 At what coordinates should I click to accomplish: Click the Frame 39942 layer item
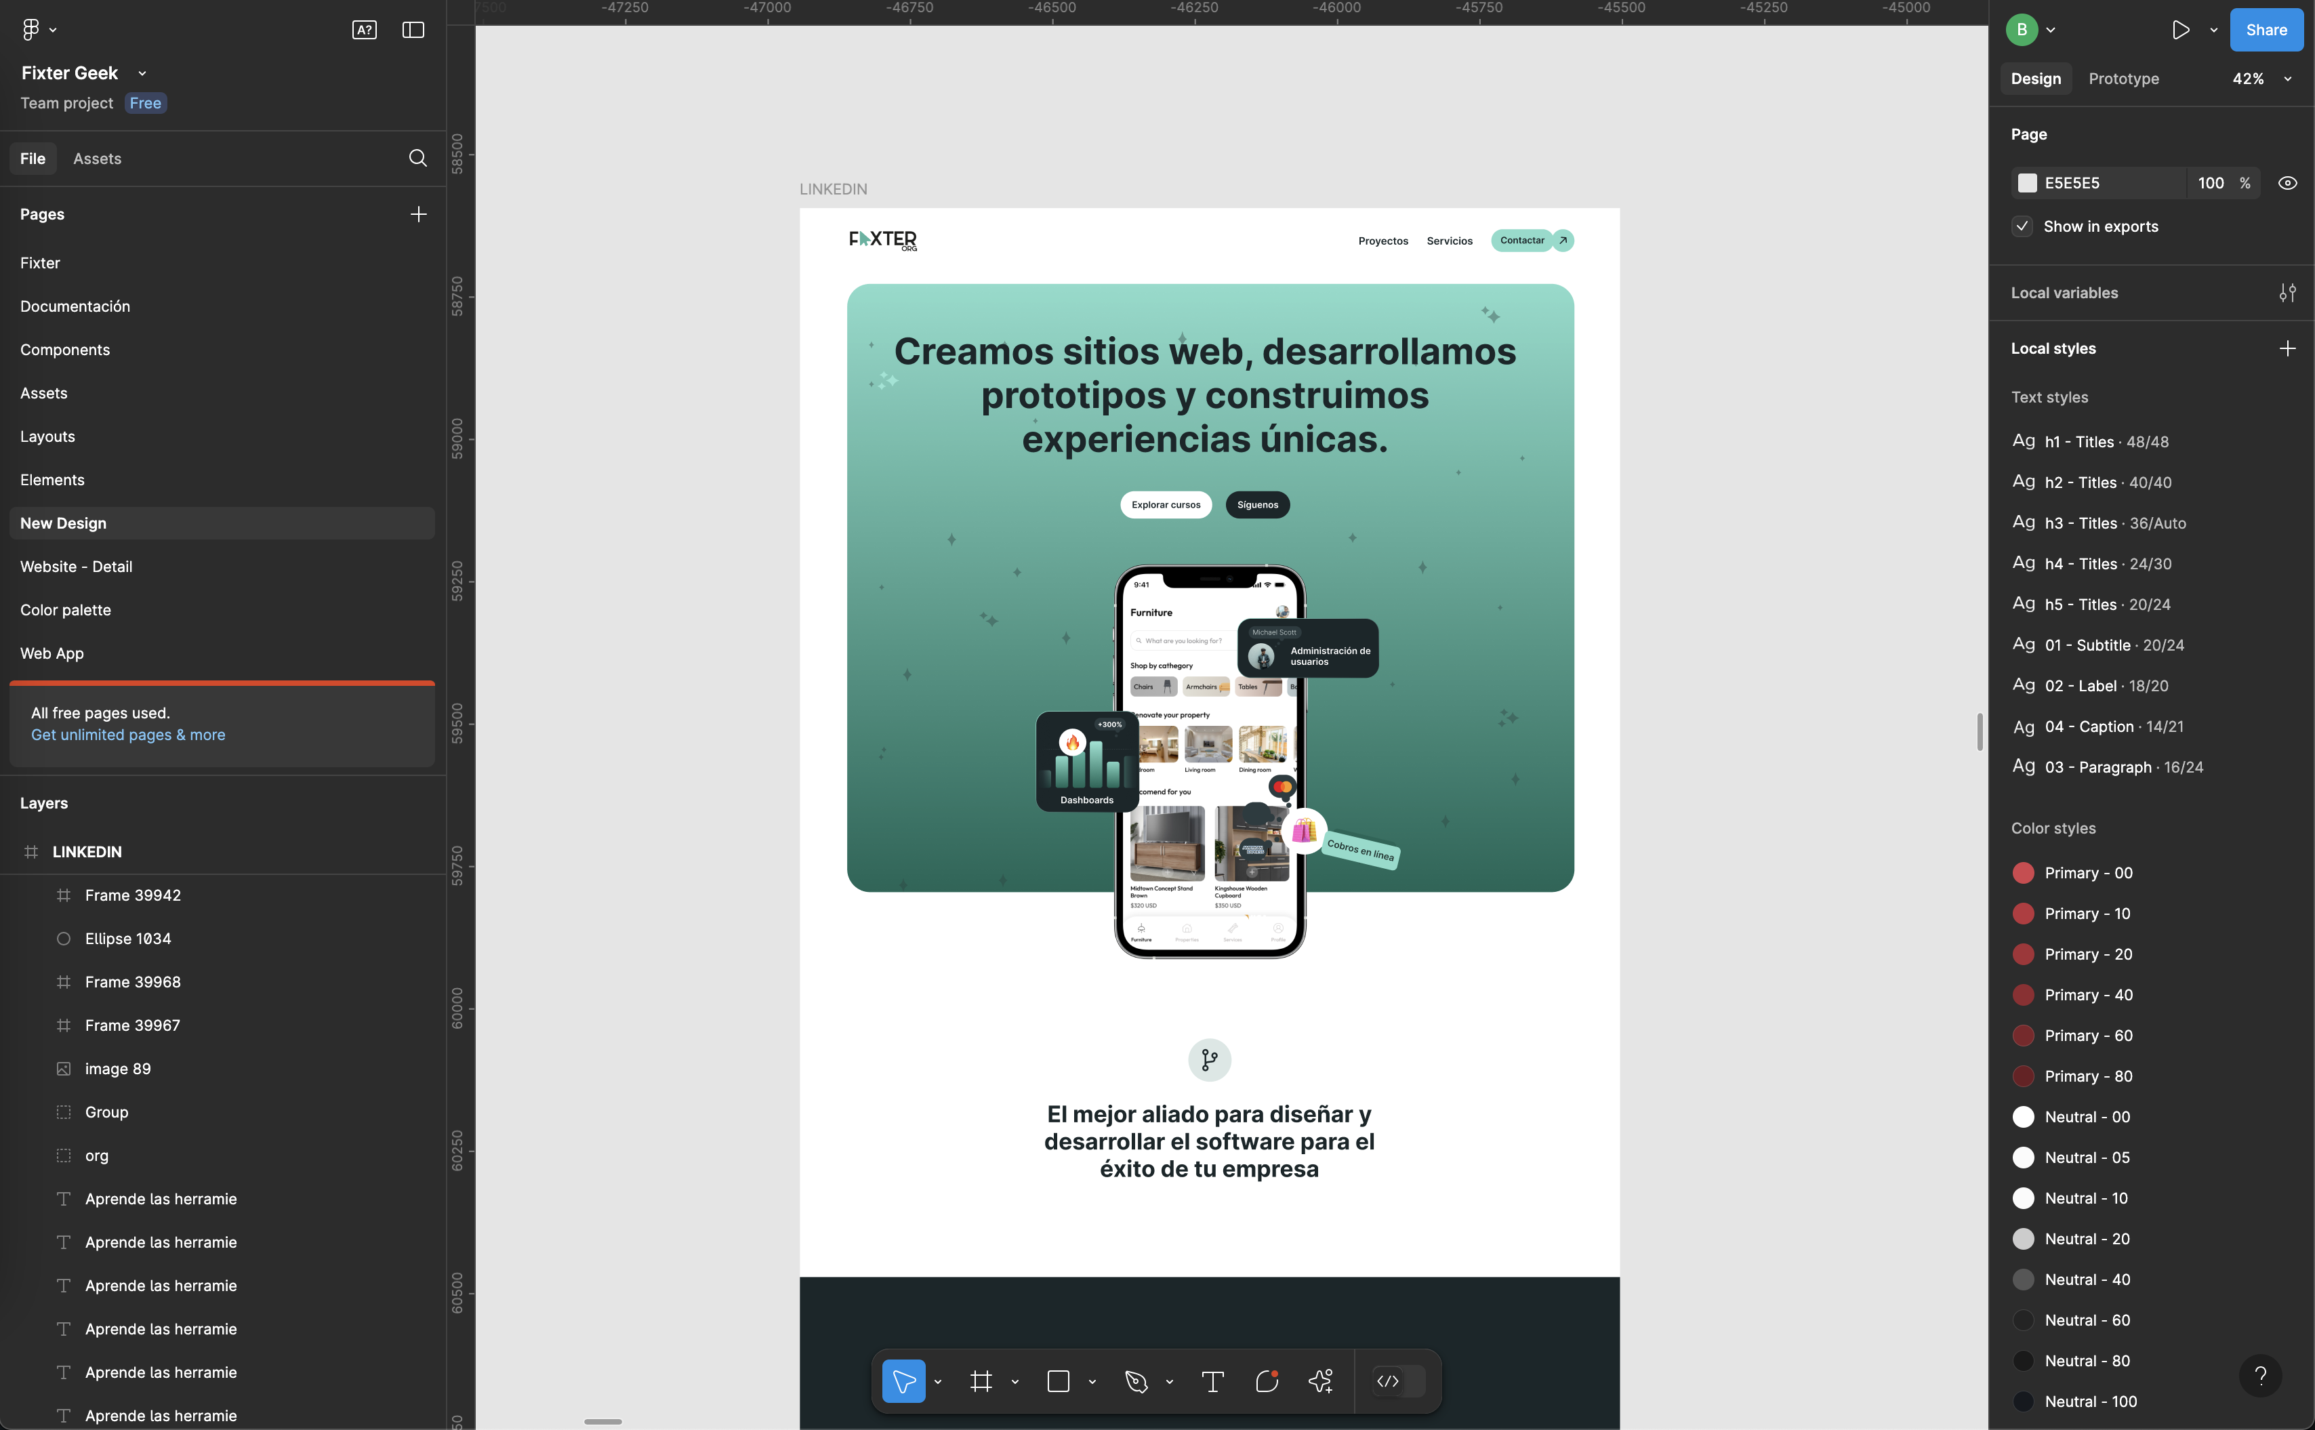(x=132, y=895)
